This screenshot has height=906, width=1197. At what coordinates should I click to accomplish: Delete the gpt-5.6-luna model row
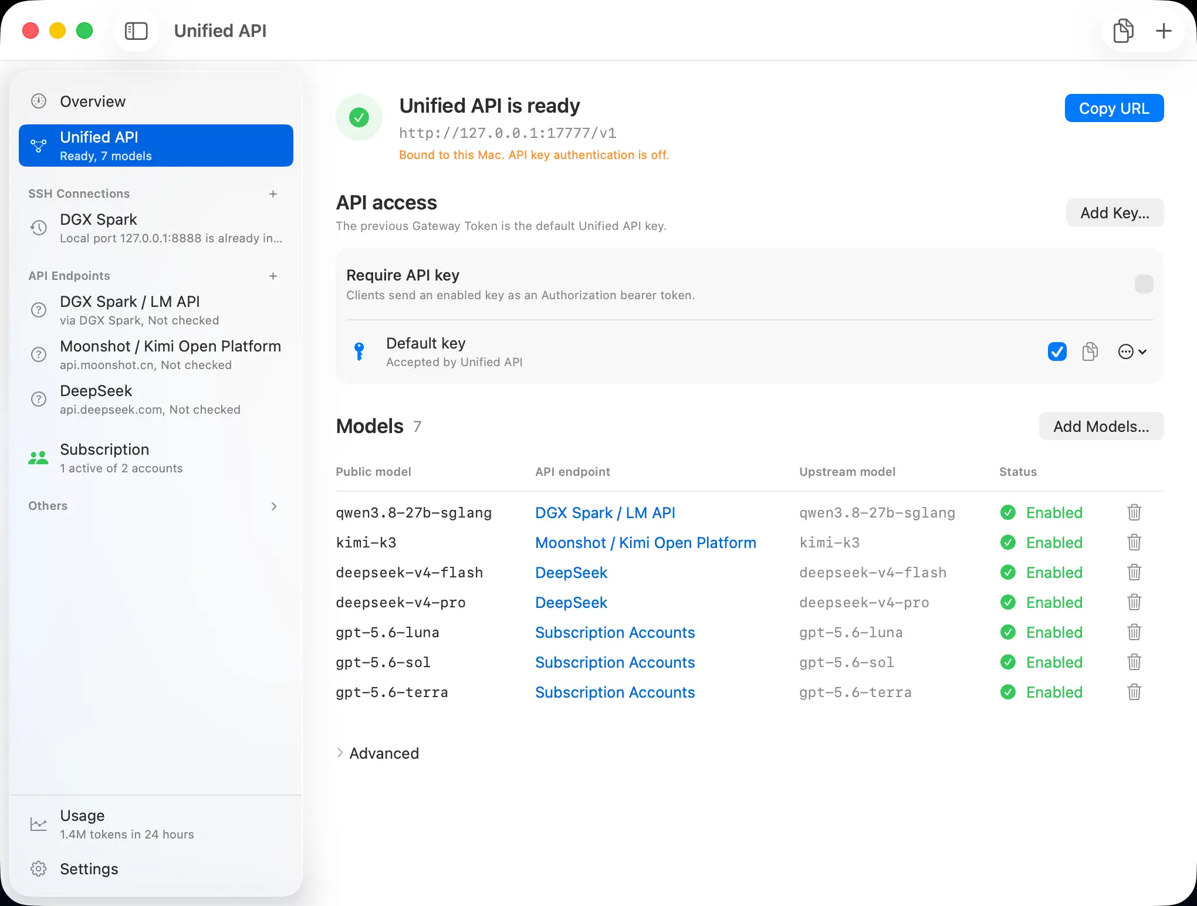[x=1134, y=632]
